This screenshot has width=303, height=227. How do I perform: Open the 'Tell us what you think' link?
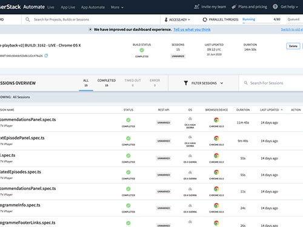coord(192,30)
